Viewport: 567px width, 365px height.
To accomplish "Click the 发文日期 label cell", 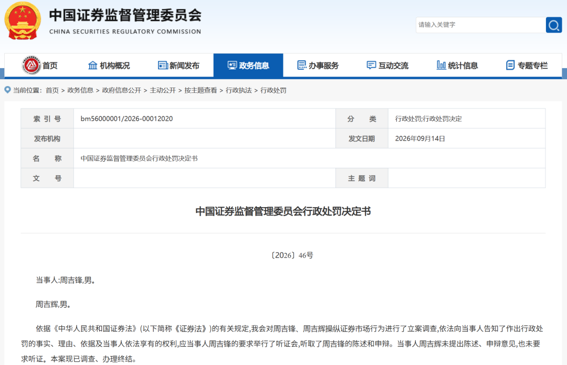I will click(x=362, y=138).
